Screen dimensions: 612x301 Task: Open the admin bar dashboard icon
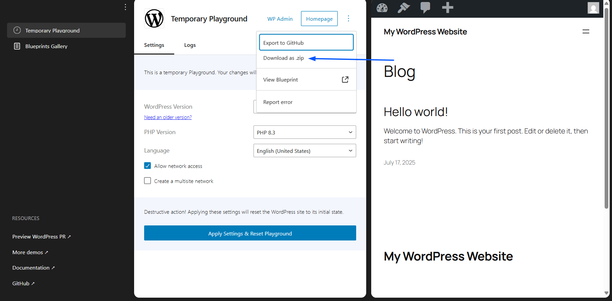pos(382,7)
